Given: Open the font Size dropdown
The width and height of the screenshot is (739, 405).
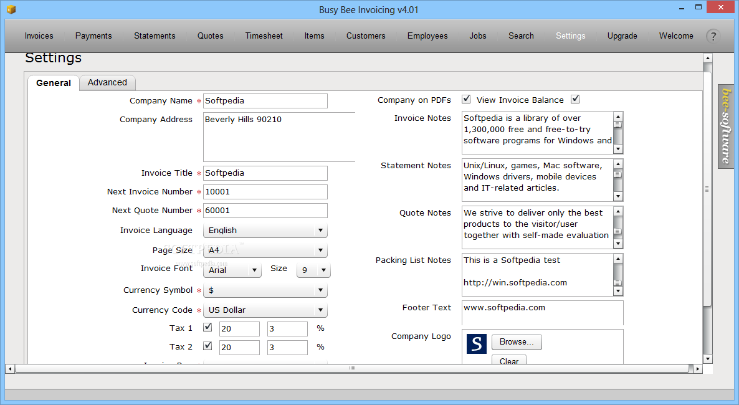Looking at the screenshot, I should tap(313, 270).
